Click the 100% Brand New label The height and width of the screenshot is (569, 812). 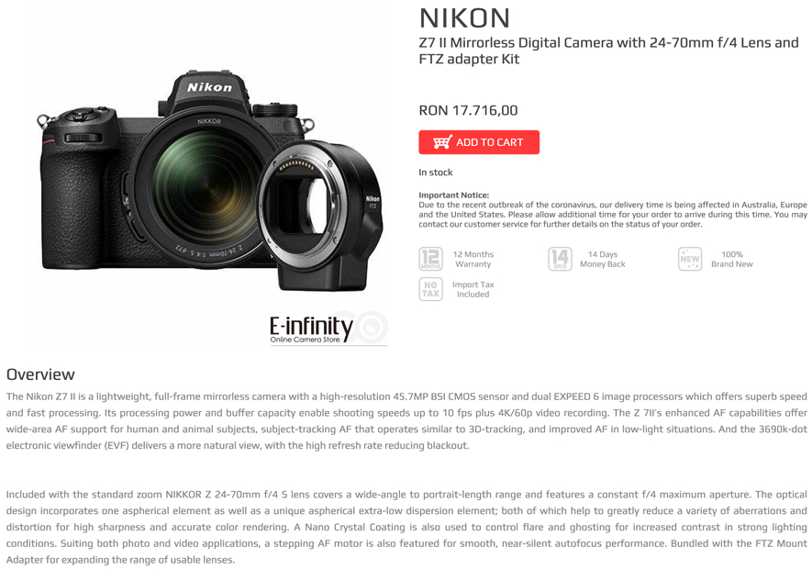point(732,259)
